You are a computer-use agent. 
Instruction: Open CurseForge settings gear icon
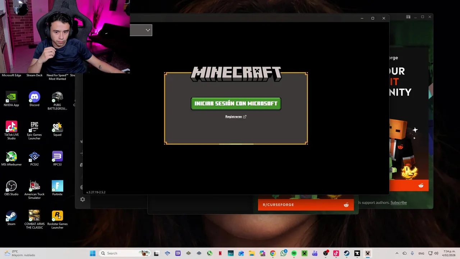(83, 199)
